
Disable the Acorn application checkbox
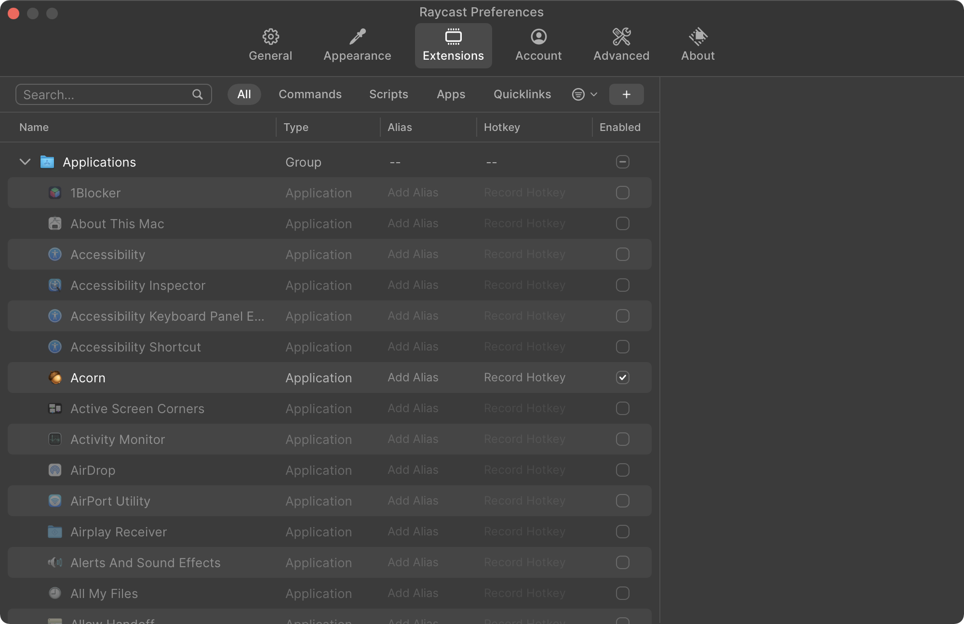coord(622,377)
